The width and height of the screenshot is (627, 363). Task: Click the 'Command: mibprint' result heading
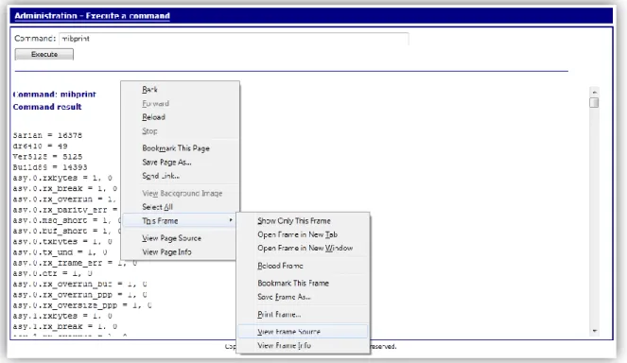(55, 95)
